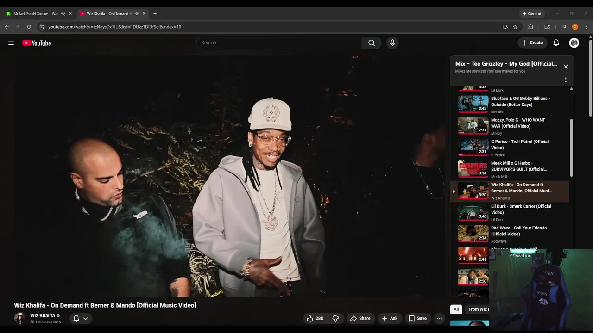This screenshot has height=333, width=593.
Task: Play Rod Wave - Call Your Friends
Action: (x=519, y=231)
